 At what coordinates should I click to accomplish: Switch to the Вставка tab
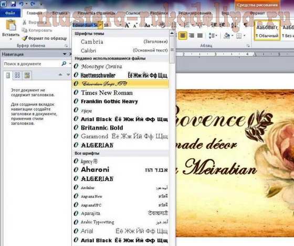[x=60, y=13]
